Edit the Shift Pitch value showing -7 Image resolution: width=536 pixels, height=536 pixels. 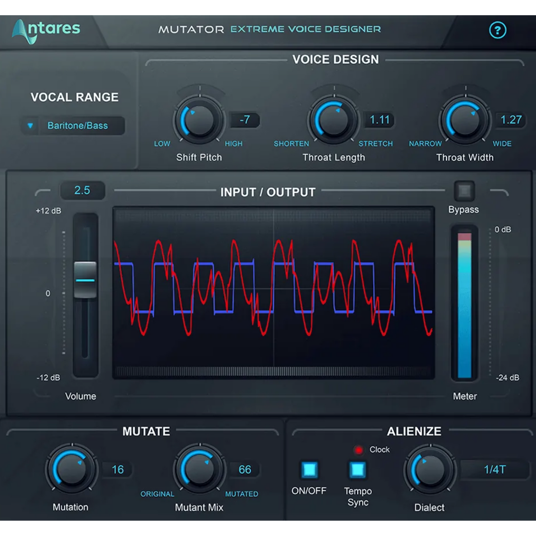245,120
